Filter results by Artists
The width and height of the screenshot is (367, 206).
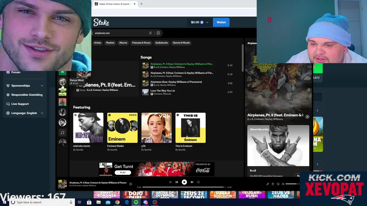97,43
